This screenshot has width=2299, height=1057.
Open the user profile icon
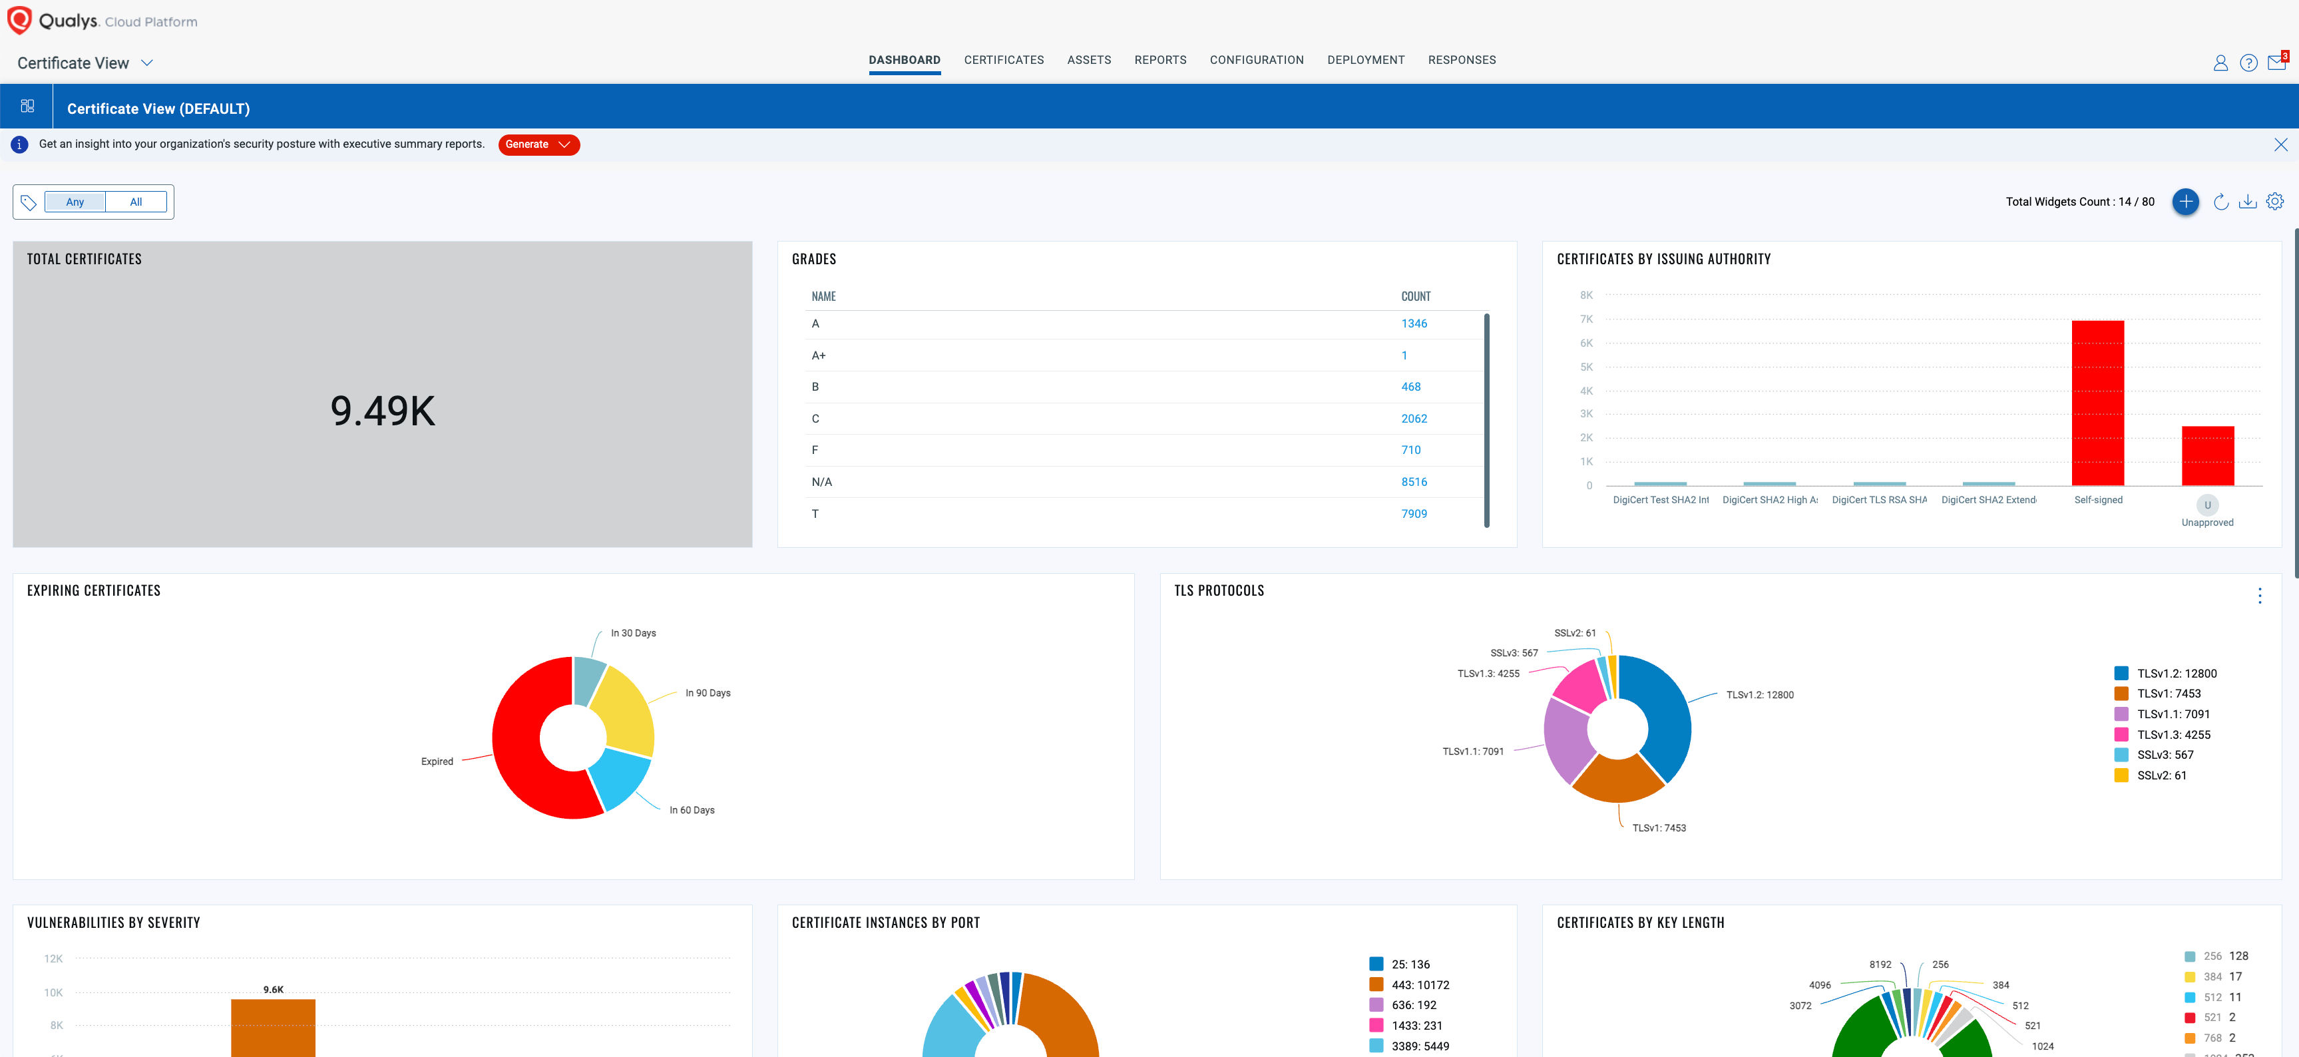coord(2220,63)
